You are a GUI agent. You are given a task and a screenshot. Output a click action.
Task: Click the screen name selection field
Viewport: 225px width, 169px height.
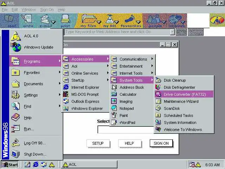[126, 129]
